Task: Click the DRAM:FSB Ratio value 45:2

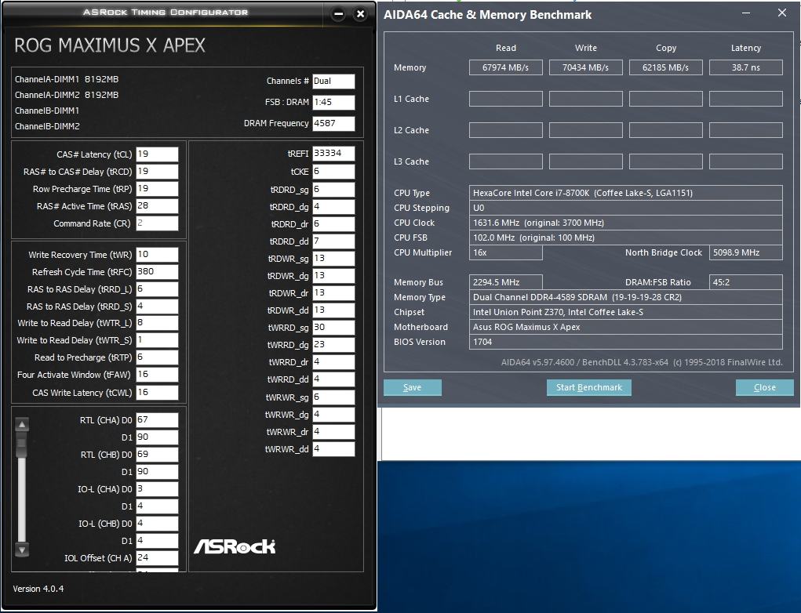Action: click(746, 282)
